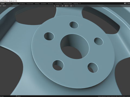Viewport: 130px width, 97px height.
Task: Open the Object menu in viewport header
Action: (4, 6)
